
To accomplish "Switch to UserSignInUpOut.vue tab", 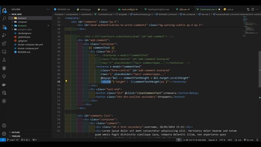I will (158, 9).
